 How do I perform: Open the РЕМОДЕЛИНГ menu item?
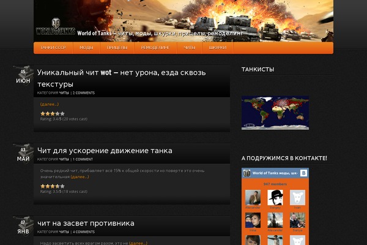tap(155, 48)
